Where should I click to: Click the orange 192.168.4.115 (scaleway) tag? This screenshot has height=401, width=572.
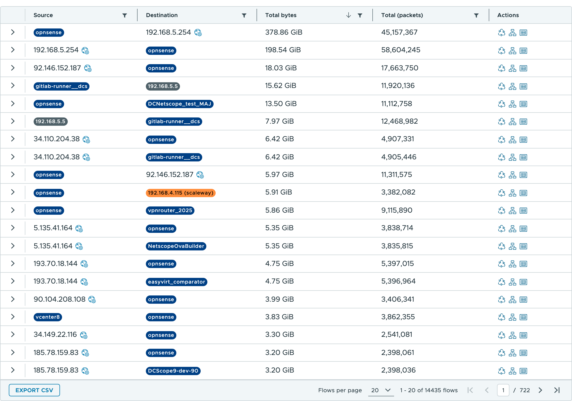point(181,193)
